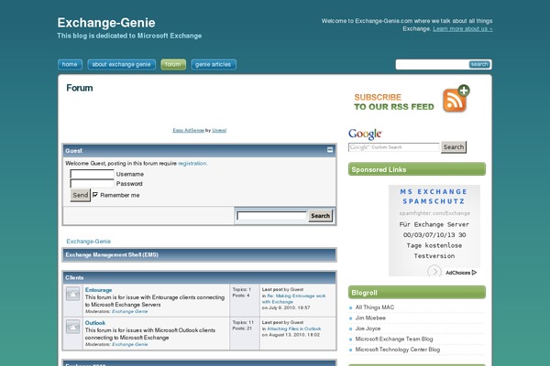Click the Outlook forum folder icon

click(73, 327)
